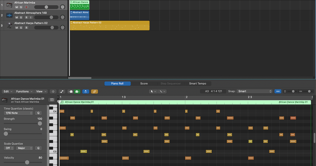316x166 pixels.
Task: Open the pointer tool dropdown
Action: tap(153, 91)
